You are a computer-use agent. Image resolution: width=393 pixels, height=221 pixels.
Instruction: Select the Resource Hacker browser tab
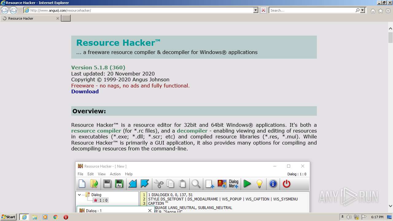pyautogui.click(x=31, y=18)
